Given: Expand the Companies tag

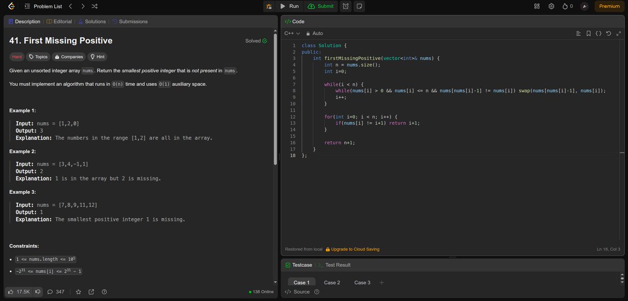Looking at the screenshot, I should pos(69,57).
